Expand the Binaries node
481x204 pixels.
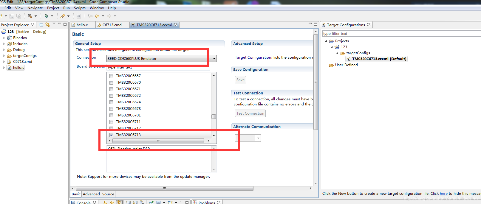[4, 38]
